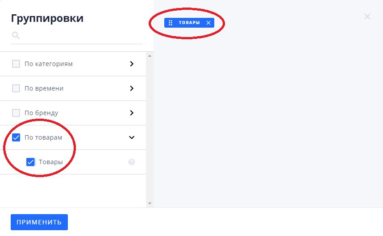
Task: Select the Товары tag label
Action: pyautogui.click(x=189, y=23)
